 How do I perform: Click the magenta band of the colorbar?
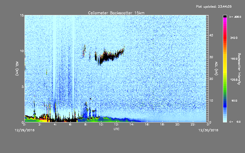225,21
